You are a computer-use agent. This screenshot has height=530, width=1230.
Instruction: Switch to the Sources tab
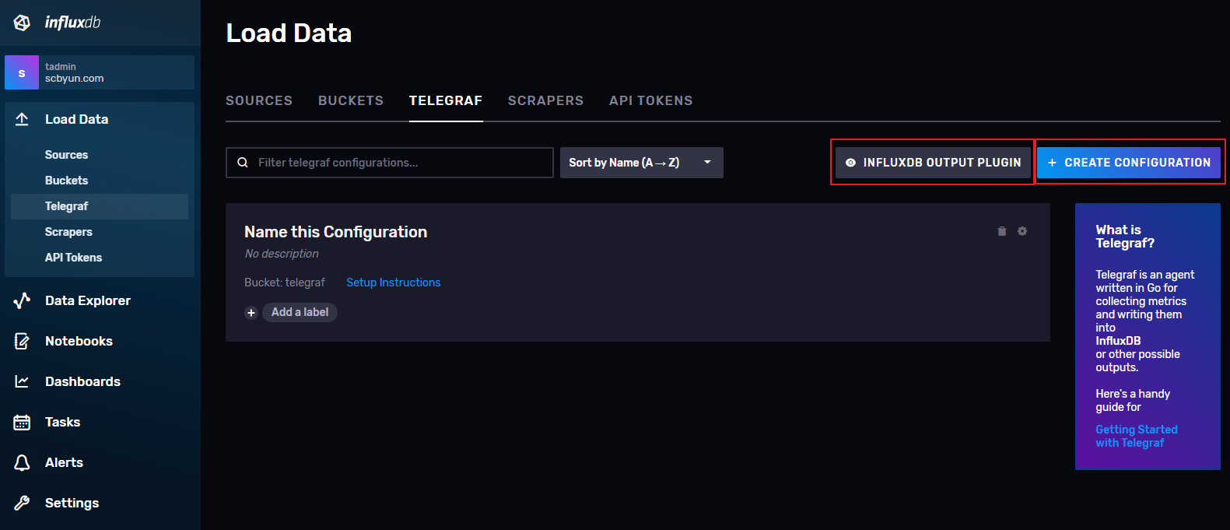[259, 101]
